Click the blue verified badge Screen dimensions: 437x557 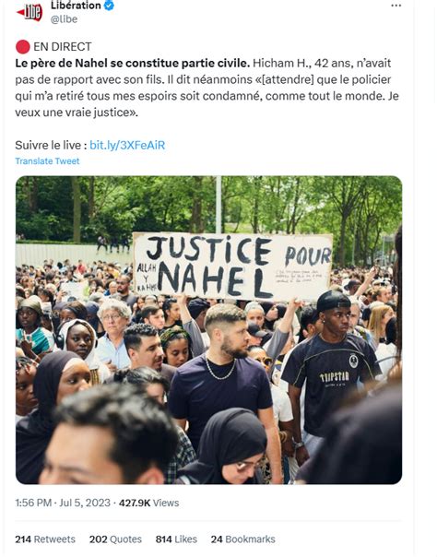click(109, 6)
